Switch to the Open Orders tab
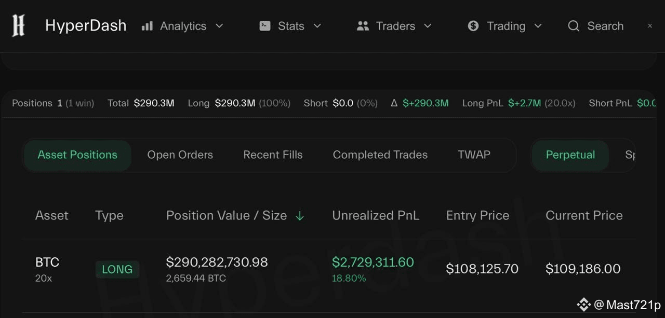 point(180,155)
